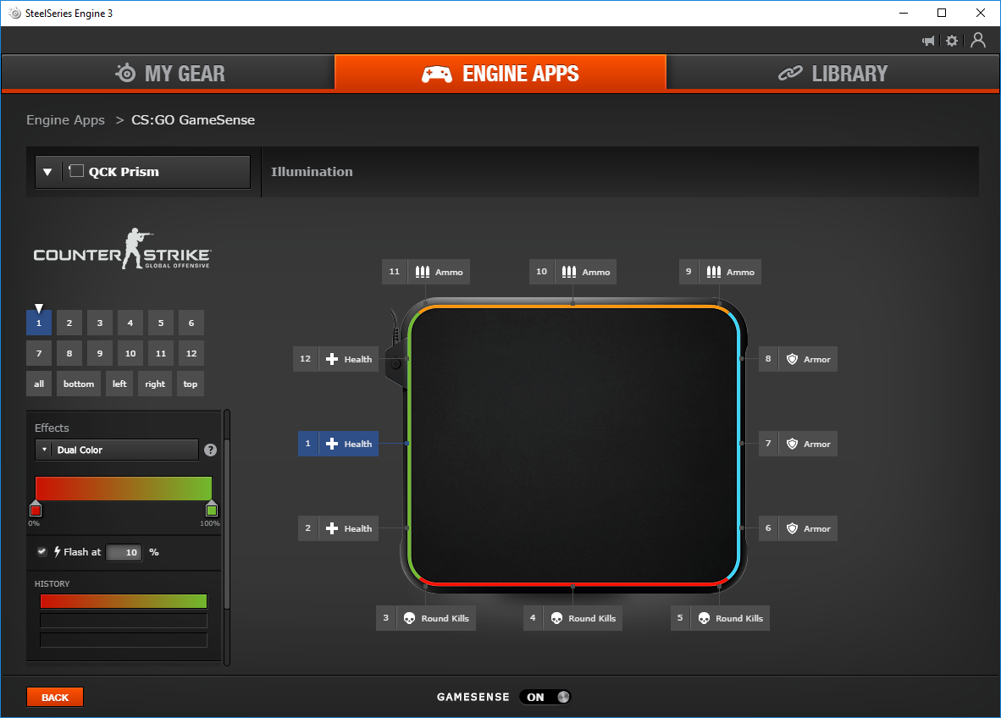Select zone 8 Armor shield icon
Screen dimensions: 1001x718
792,359
